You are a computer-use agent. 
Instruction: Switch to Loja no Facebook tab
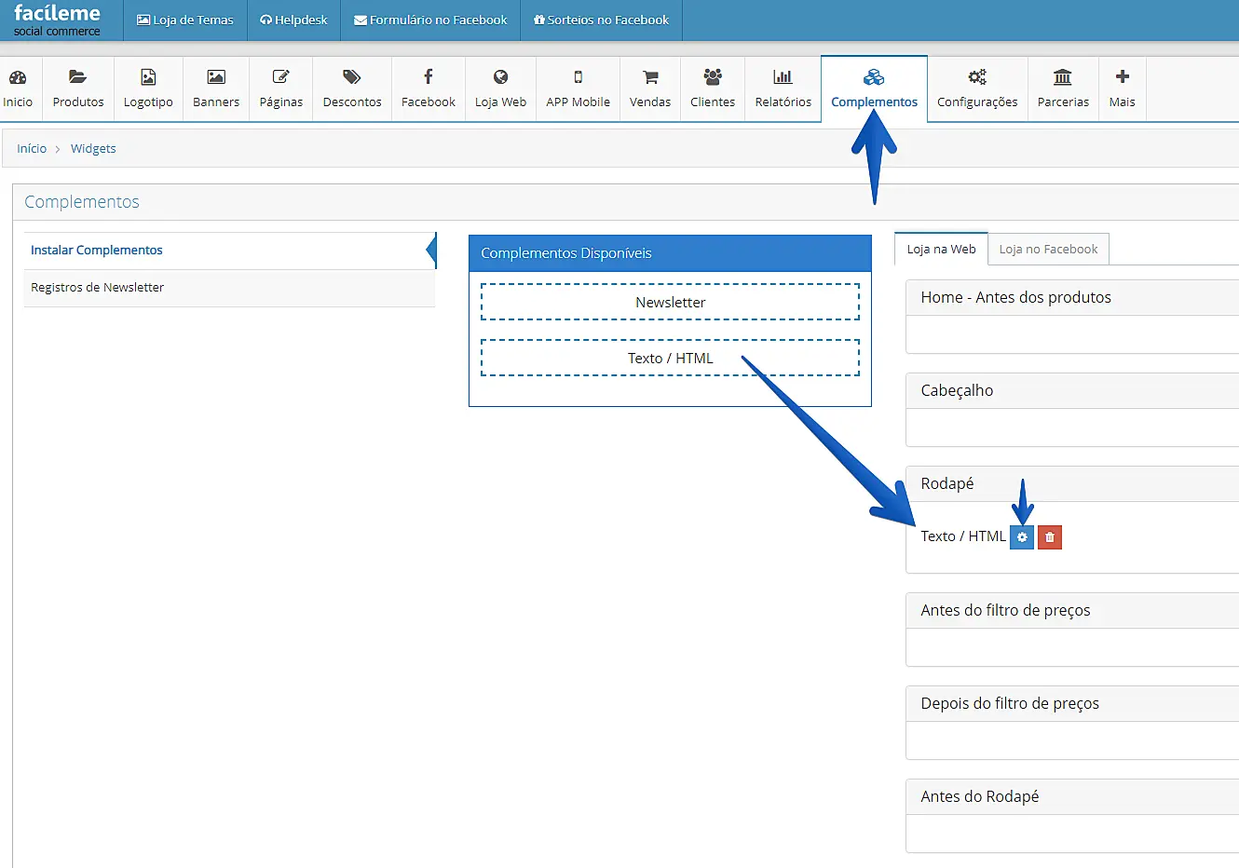[1048, 250]
